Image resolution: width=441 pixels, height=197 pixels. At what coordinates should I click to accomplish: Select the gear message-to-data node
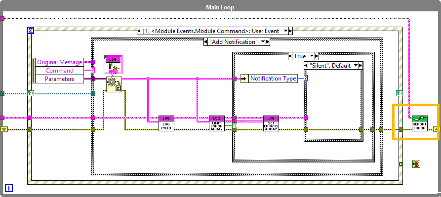114,84
